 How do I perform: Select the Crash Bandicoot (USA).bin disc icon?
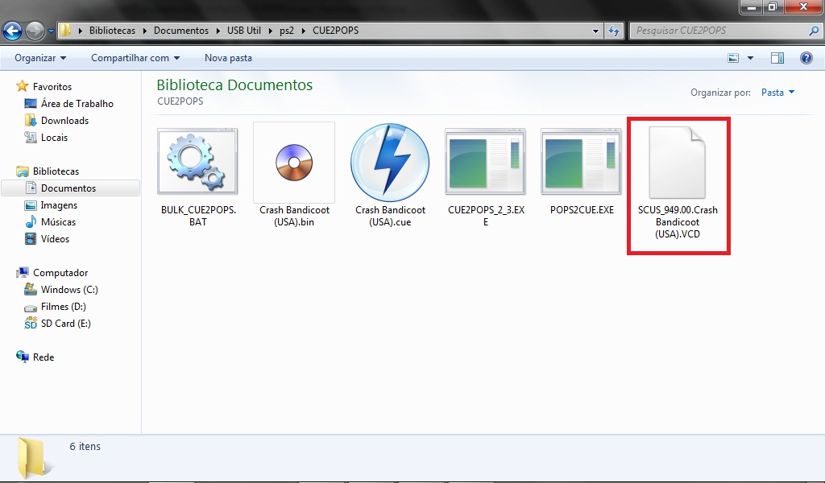tap(293, 161)
